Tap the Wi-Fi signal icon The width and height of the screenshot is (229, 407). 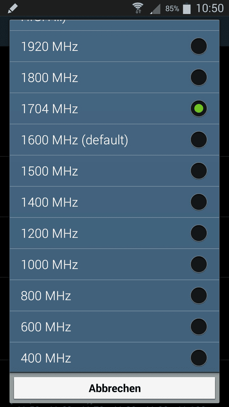coord(138,8)
